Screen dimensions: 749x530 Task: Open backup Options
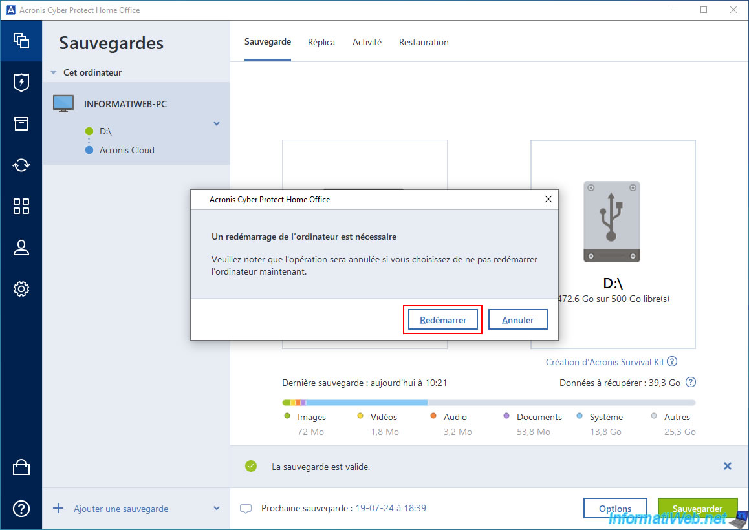(615, 509)
